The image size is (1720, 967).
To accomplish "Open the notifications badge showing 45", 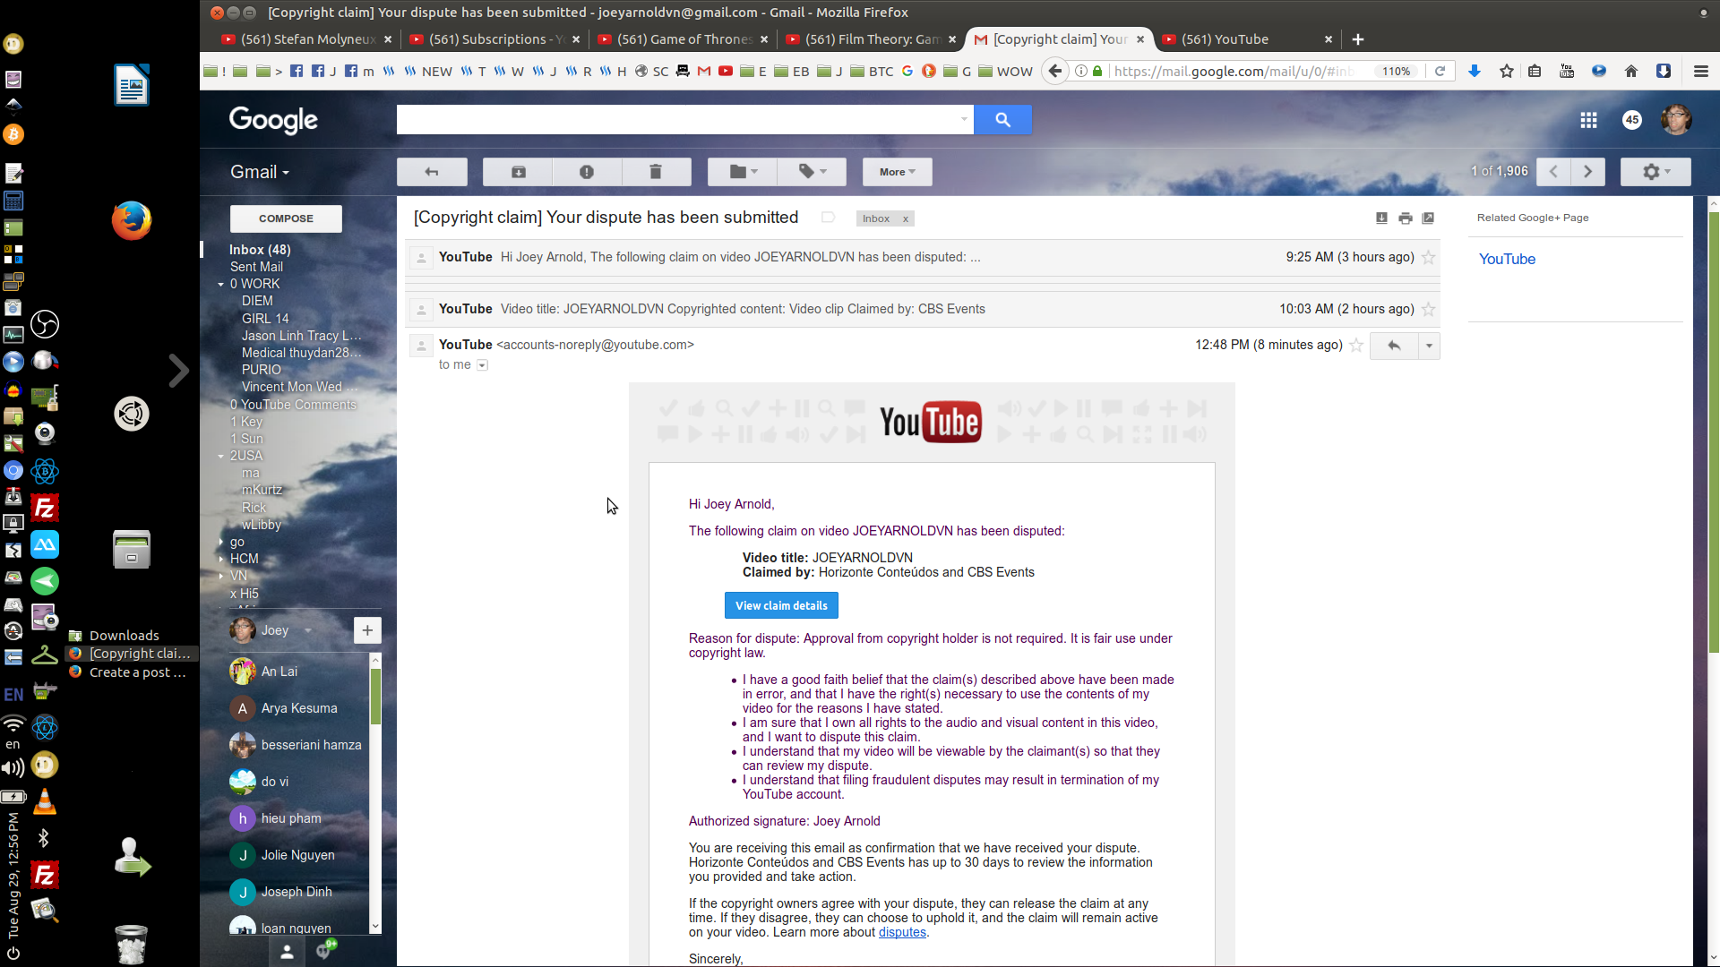I will pos(1632,120).
